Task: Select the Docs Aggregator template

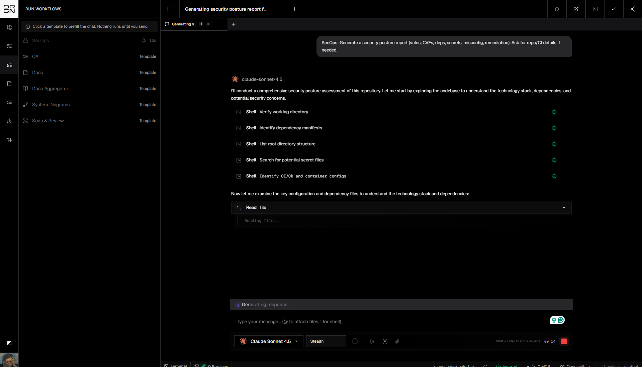Action: 50,89
